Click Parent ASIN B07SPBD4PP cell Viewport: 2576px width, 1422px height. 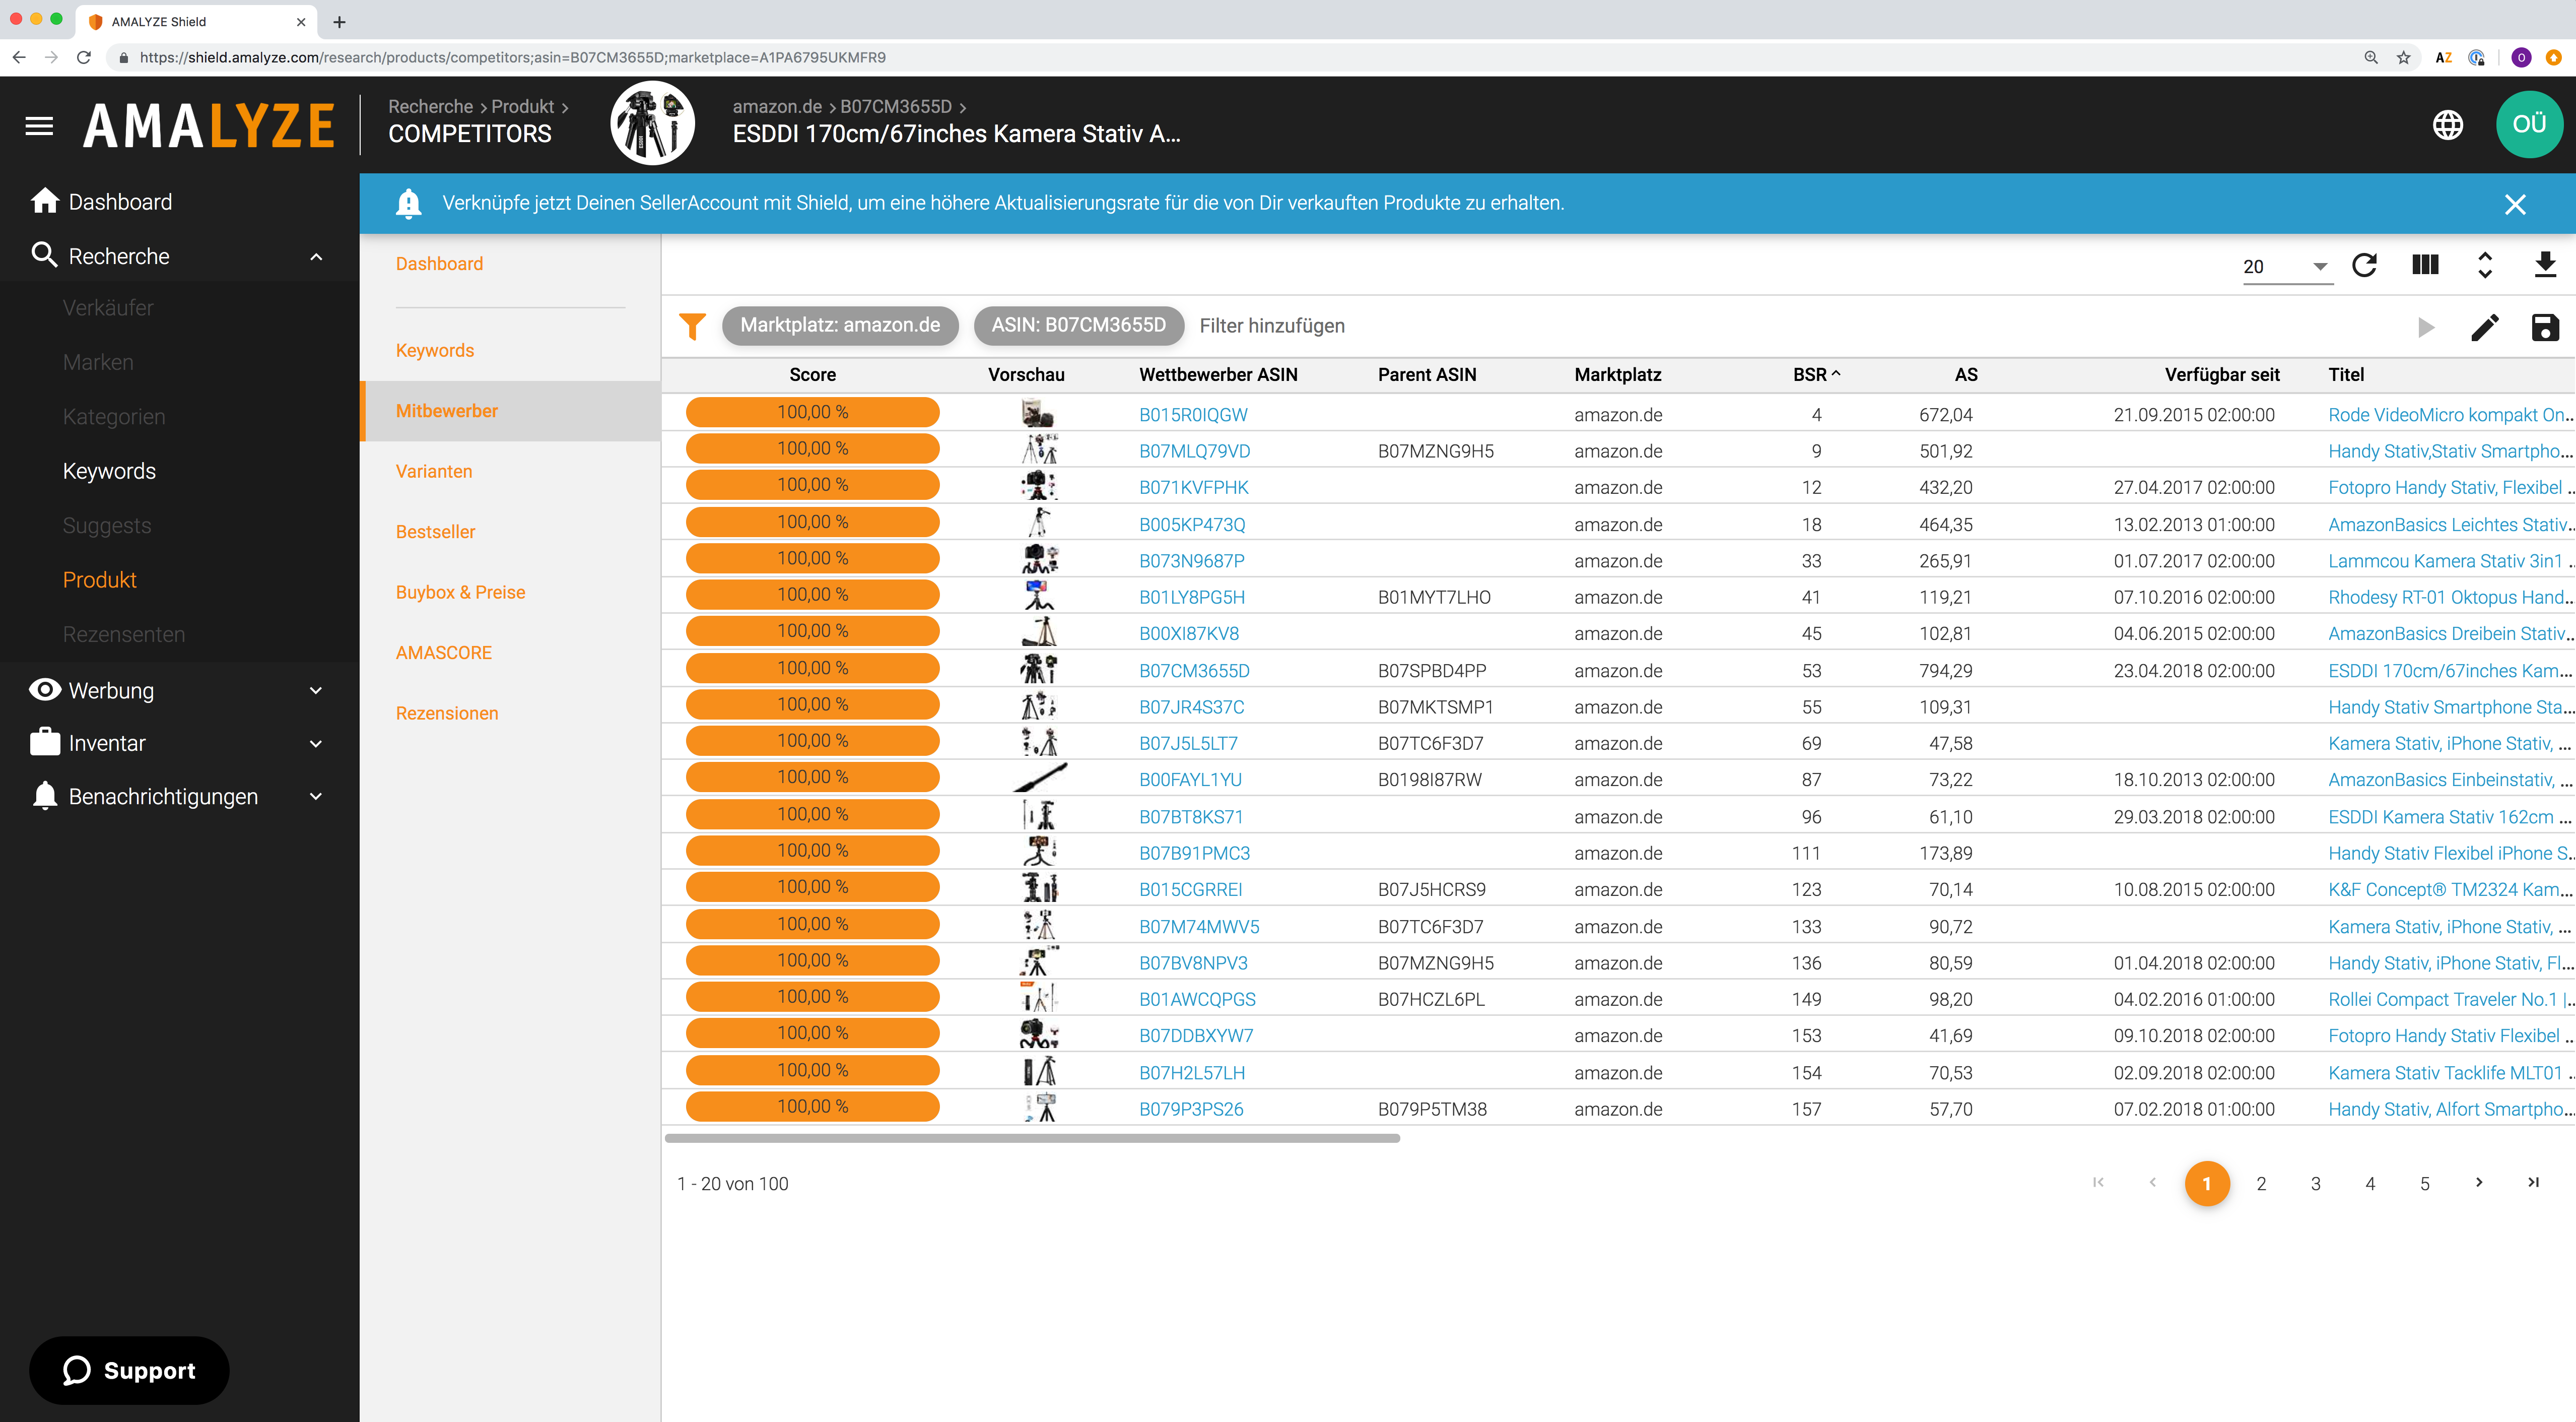point(1431,671)
